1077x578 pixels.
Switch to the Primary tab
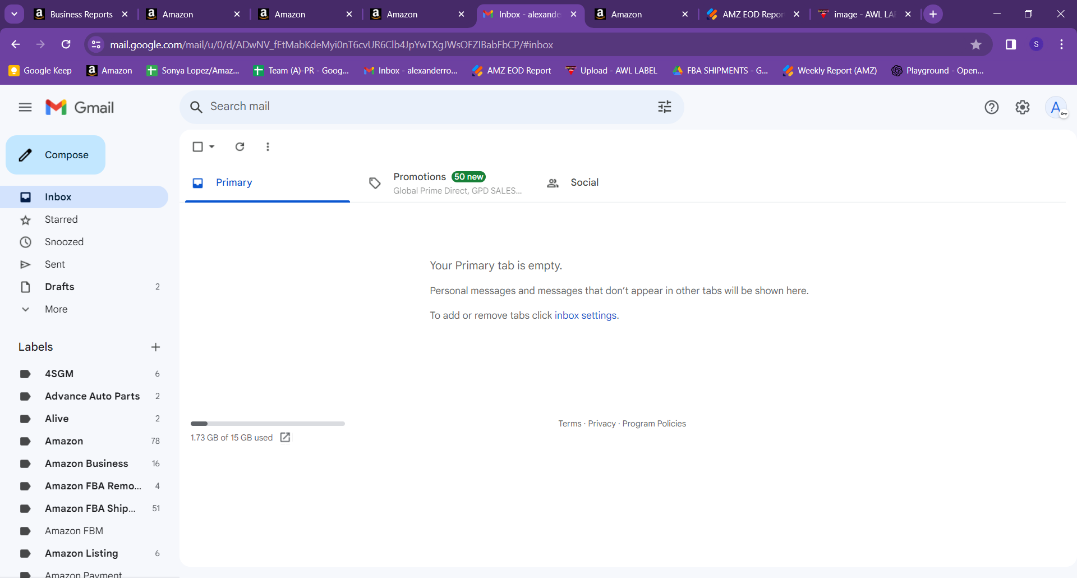click(x=268, y=183)
